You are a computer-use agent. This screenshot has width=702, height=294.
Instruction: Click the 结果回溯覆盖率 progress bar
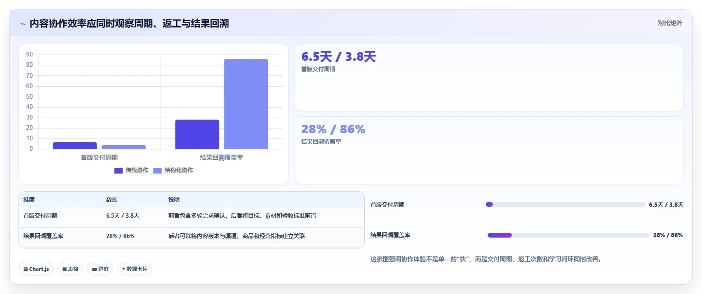tap(568, 235)
